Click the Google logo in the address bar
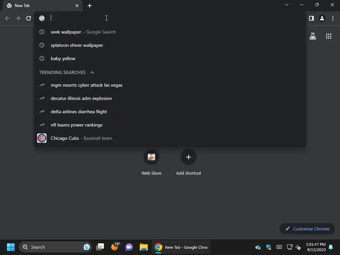340x255 pixels. 42,18
